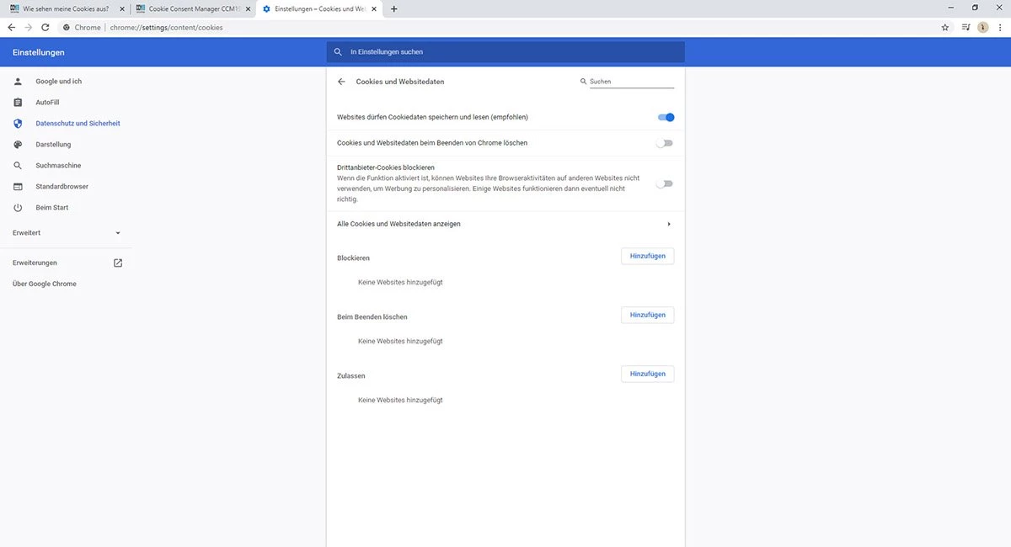Open Über Google Chrome page
The width and height of the screenshot is (1011, 547).
(45, 284)
